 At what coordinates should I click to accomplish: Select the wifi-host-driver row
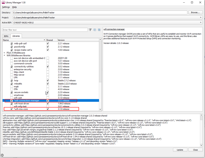[51, 104]
